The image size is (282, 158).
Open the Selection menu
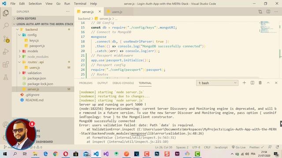(35, 4)
